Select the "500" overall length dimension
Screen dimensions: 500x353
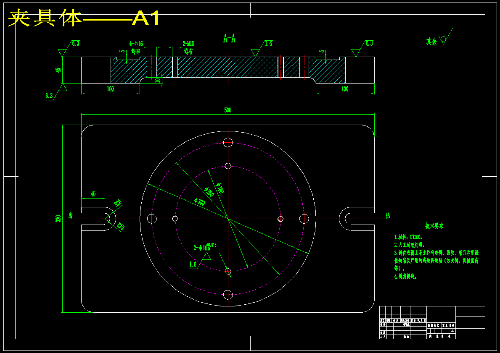[228, 110]
